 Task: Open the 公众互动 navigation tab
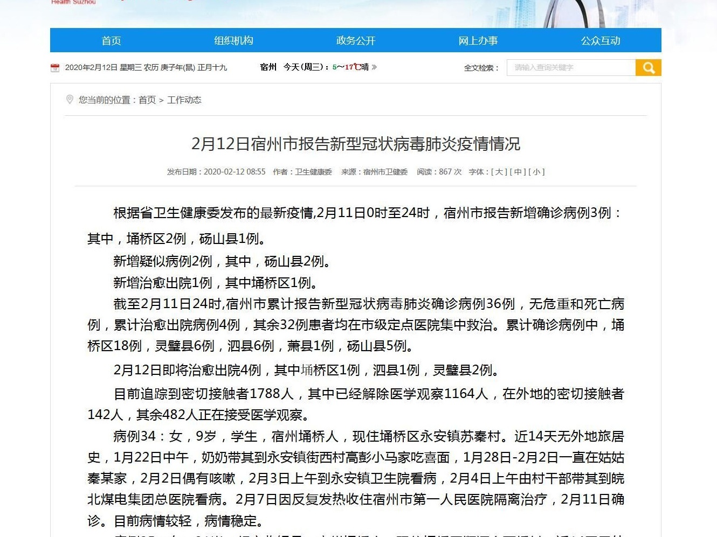click(601, 40)
